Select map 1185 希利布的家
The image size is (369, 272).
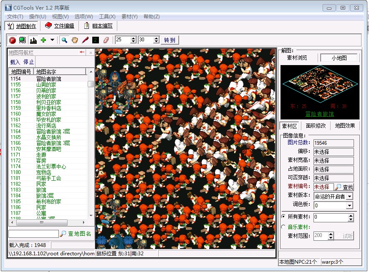coord(48,201)
